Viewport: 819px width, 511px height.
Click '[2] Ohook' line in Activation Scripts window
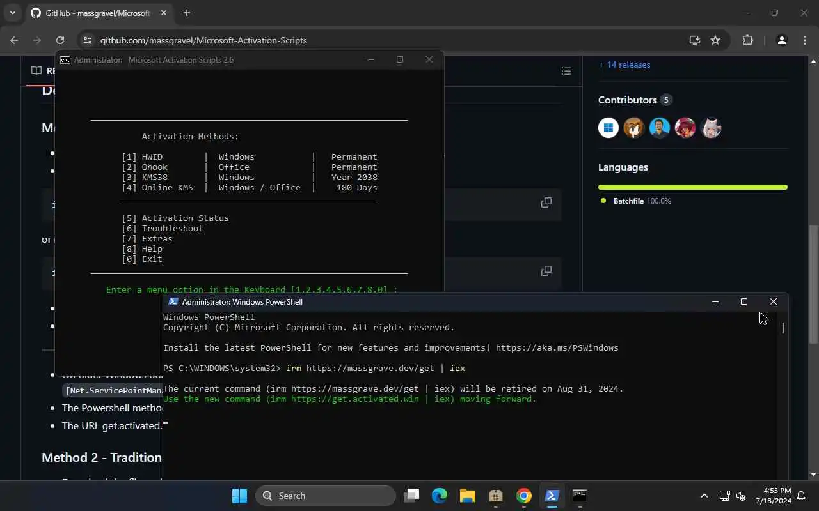(x=250, y=167)
